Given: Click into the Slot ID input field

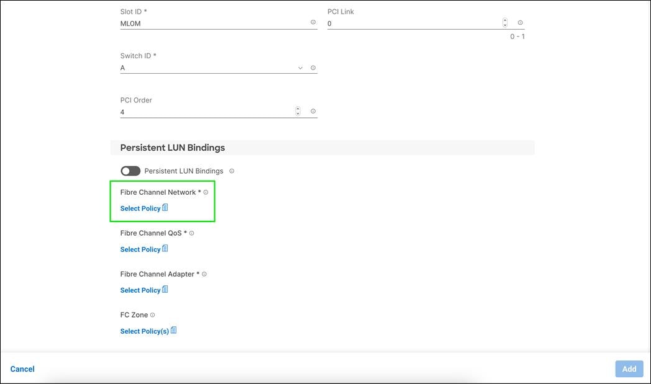Looking at the screenshot, I should click(211, 24).
